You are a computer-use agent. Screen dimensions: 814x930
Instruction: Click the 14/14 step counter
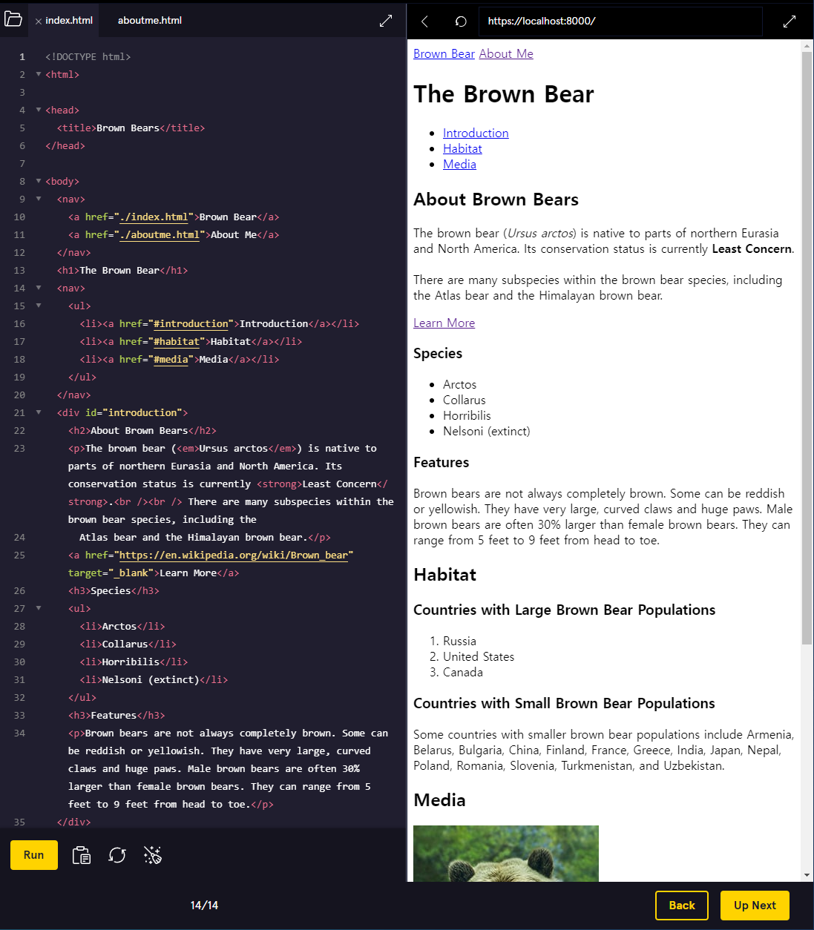pos(204,905)
